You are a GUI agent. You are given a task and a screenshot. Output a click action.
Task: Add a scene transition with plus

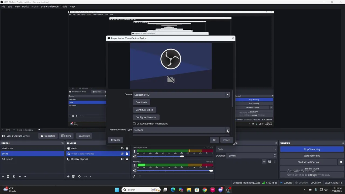264,161
